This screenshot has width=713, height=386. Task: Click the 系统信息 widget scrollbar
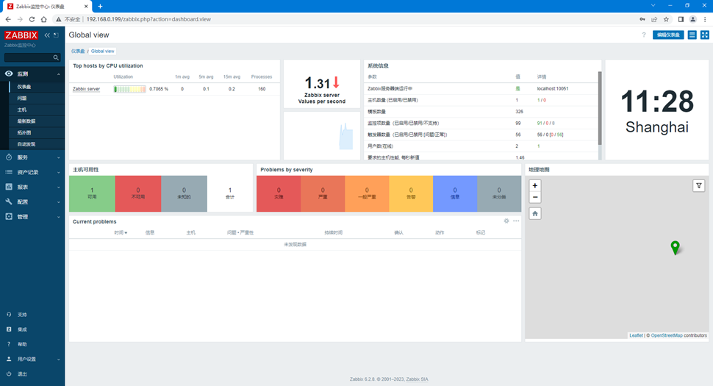[600, 108]
